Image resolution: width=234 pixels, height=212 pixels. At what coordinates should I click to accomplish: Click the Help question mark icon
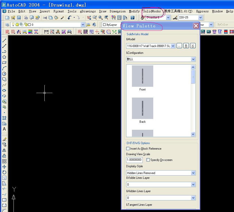pyautogui.click(x=132, y=18)
